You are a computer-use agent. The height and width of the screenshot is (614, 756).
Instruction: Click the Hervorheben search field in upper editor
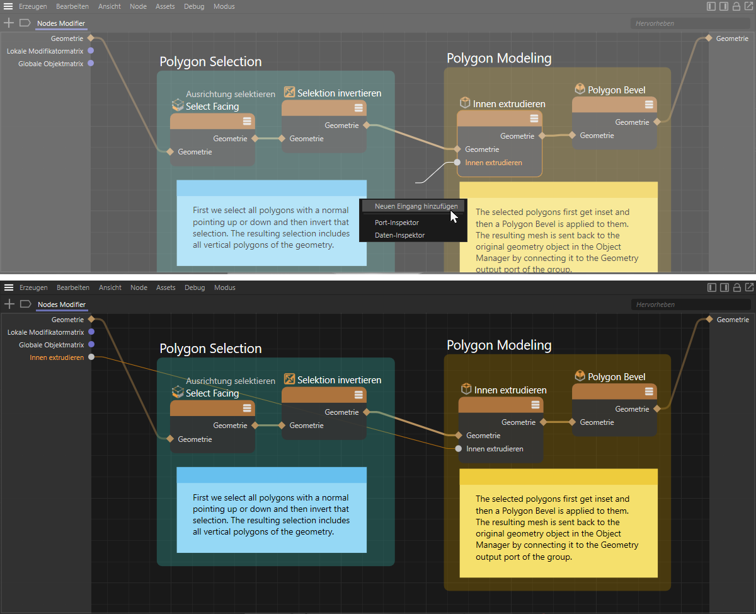tap(690, 23)
